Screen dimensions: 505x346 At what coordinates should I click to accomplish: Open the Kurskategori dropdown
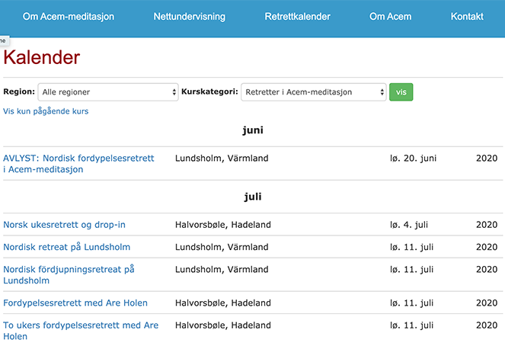(x=314, y=92)
